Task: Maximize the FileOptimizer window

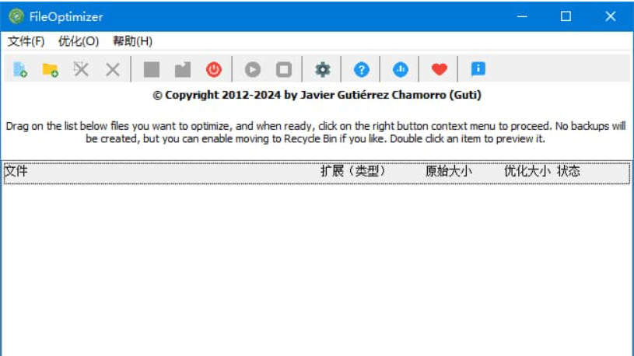Action: click(566, 16)
